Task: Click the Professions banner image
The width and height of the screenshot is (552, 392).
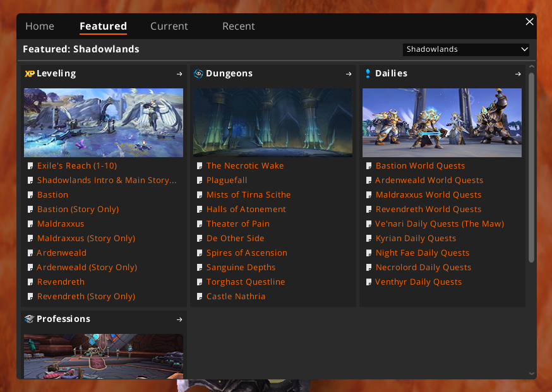Action: tap(104, 356)
